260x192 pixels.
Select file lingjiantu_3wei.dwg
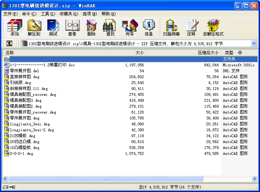point(30,124)
